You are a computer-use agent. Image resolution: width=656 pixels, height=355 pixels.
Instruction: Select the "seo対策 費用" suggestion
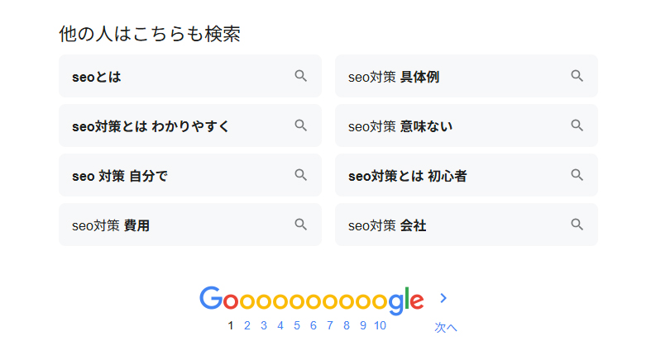[x=111, y=225]
